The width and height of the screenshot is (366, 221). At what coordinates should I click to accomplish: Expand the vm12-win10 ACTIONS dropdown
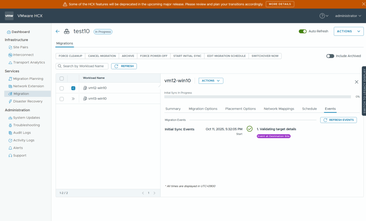pos(211,81)
